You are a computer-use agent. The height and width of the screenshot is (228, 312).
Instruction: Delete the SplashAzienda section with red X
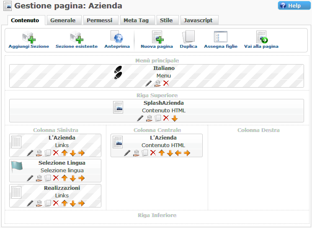(x=166, y=118)
